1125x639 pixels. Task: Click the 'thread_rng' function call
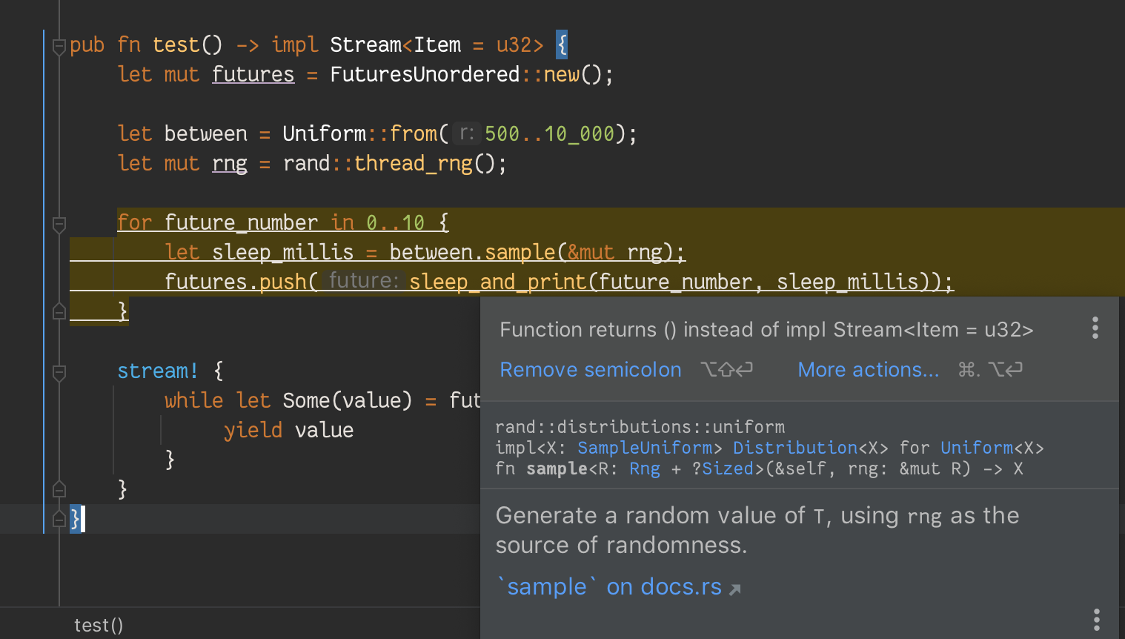coord(413,163)
